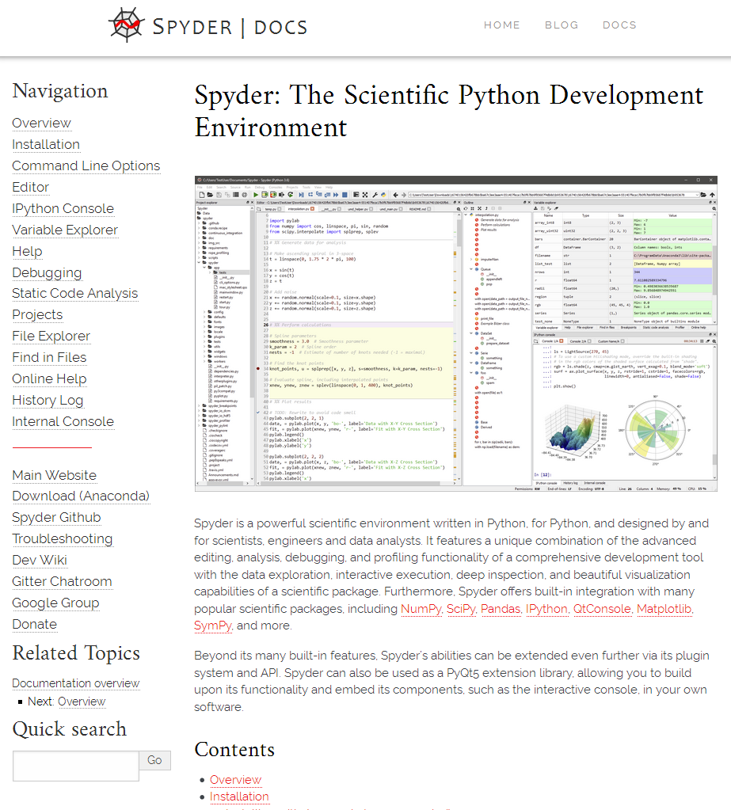The width and height of the screenshot is (731, 810).
Task: Open the Find in Files page
Action: 49,357
